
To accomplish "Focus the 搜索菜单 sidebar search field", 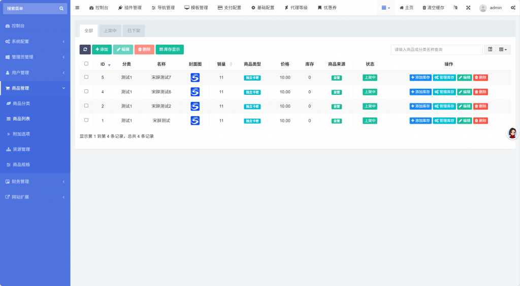I will (30, 8).
